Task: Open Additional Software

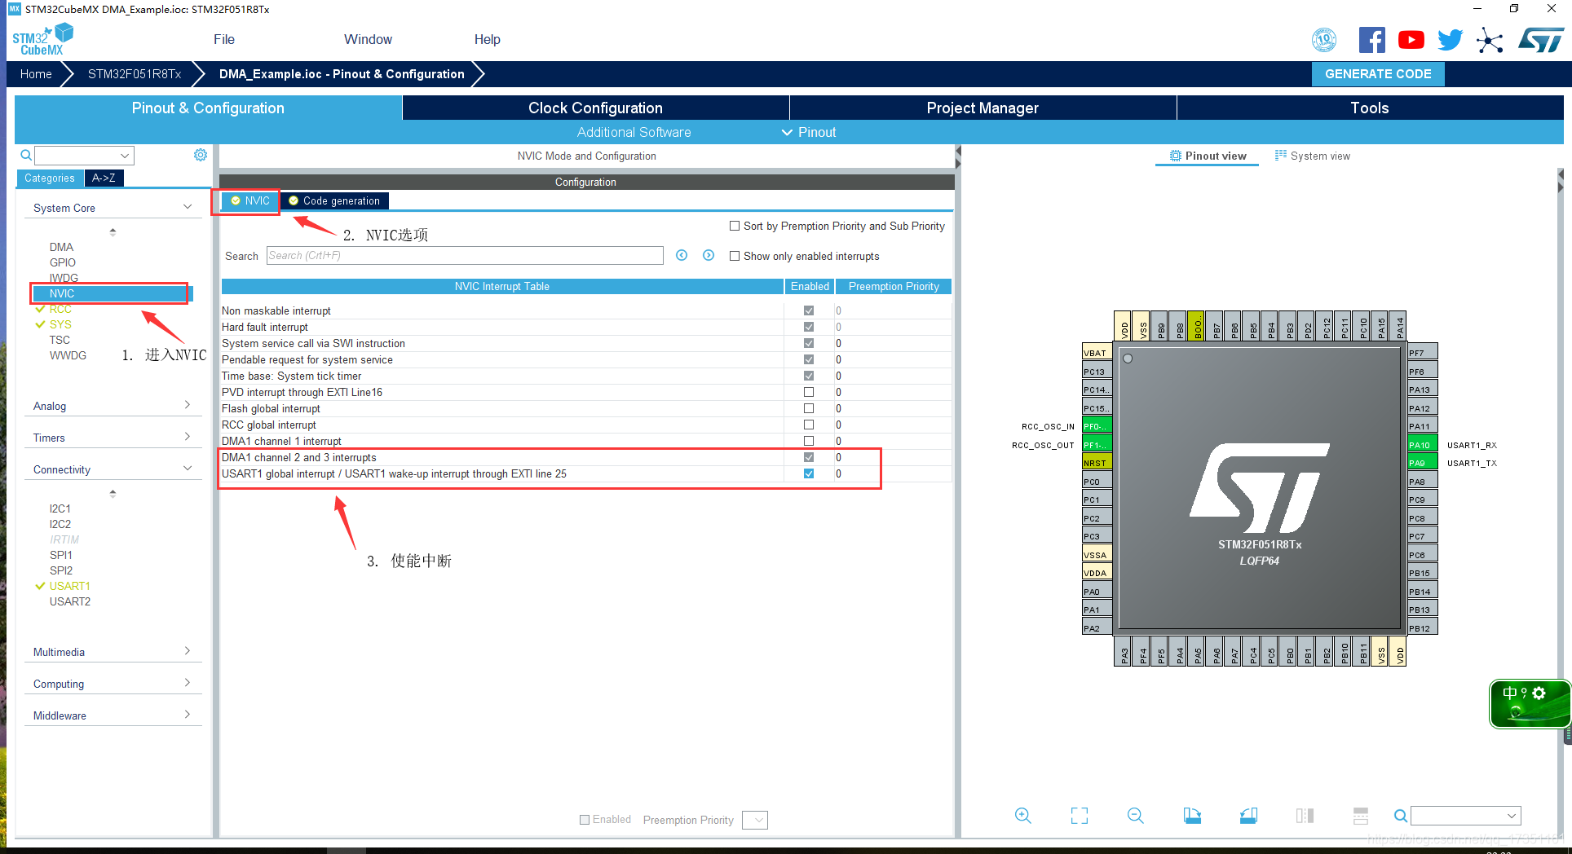Action: click(x=634, y=132)
